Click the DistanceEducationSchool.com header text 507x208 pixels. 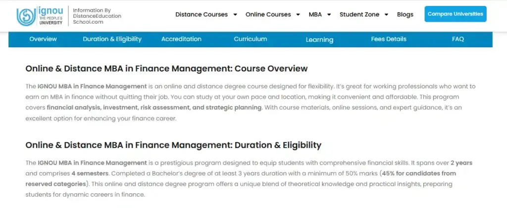click(97, 16)
